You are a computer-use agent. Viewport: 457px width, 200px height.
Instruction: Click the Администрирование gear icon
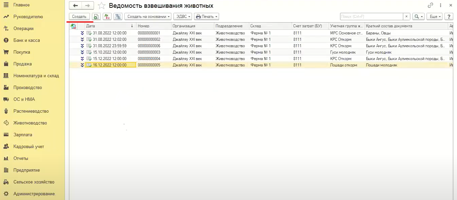(x=6, y=194)
